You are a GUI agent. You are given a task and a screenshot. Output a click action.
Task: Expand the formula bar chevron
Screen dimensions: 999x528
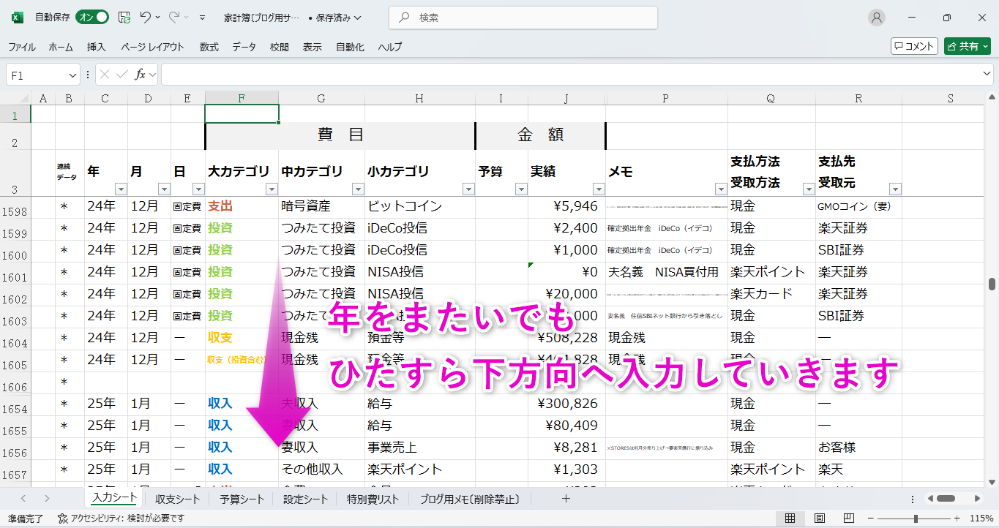coord(987,74)
